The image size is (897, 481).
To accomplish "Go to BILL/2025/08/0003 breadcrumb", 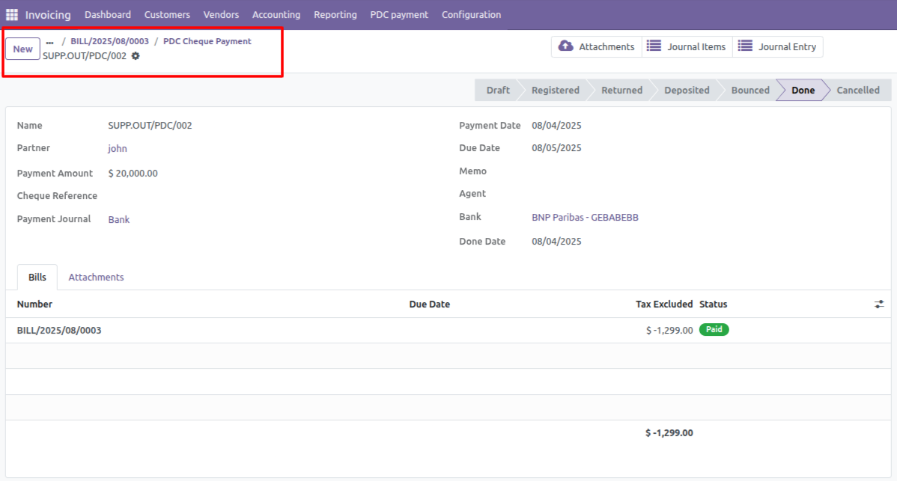I will pos(110,41).
